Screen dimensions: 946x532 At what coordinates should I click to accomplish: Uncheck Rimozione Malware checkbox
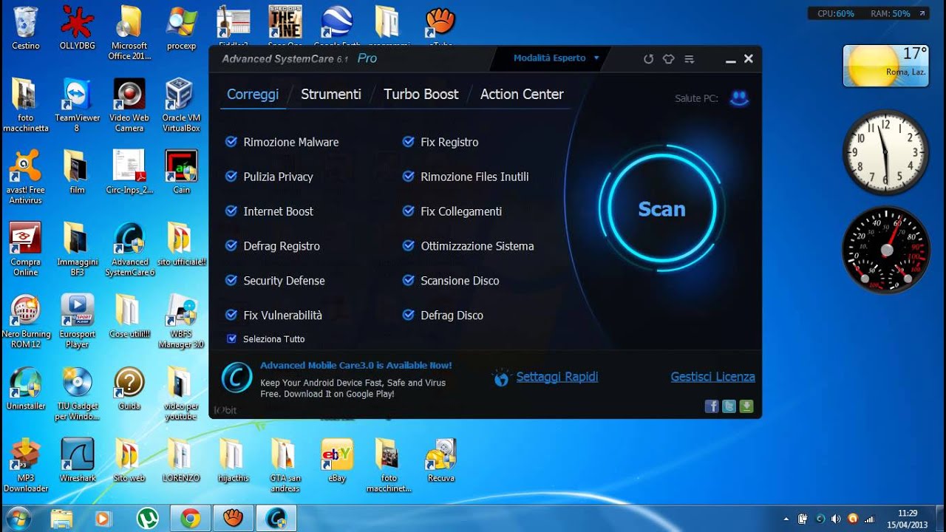coord(231,142)
